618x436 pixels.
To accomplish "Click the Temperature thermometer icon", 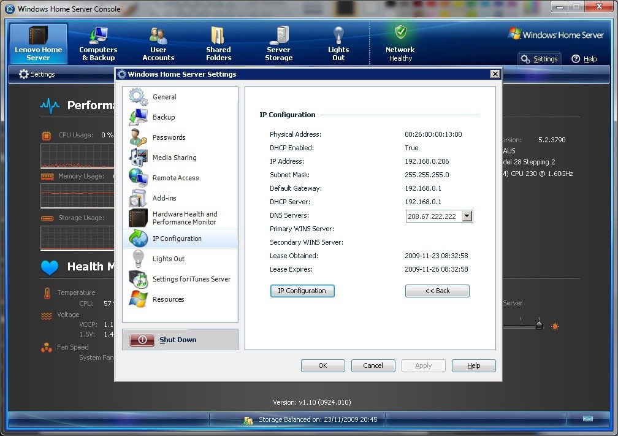I will [47, 293].
